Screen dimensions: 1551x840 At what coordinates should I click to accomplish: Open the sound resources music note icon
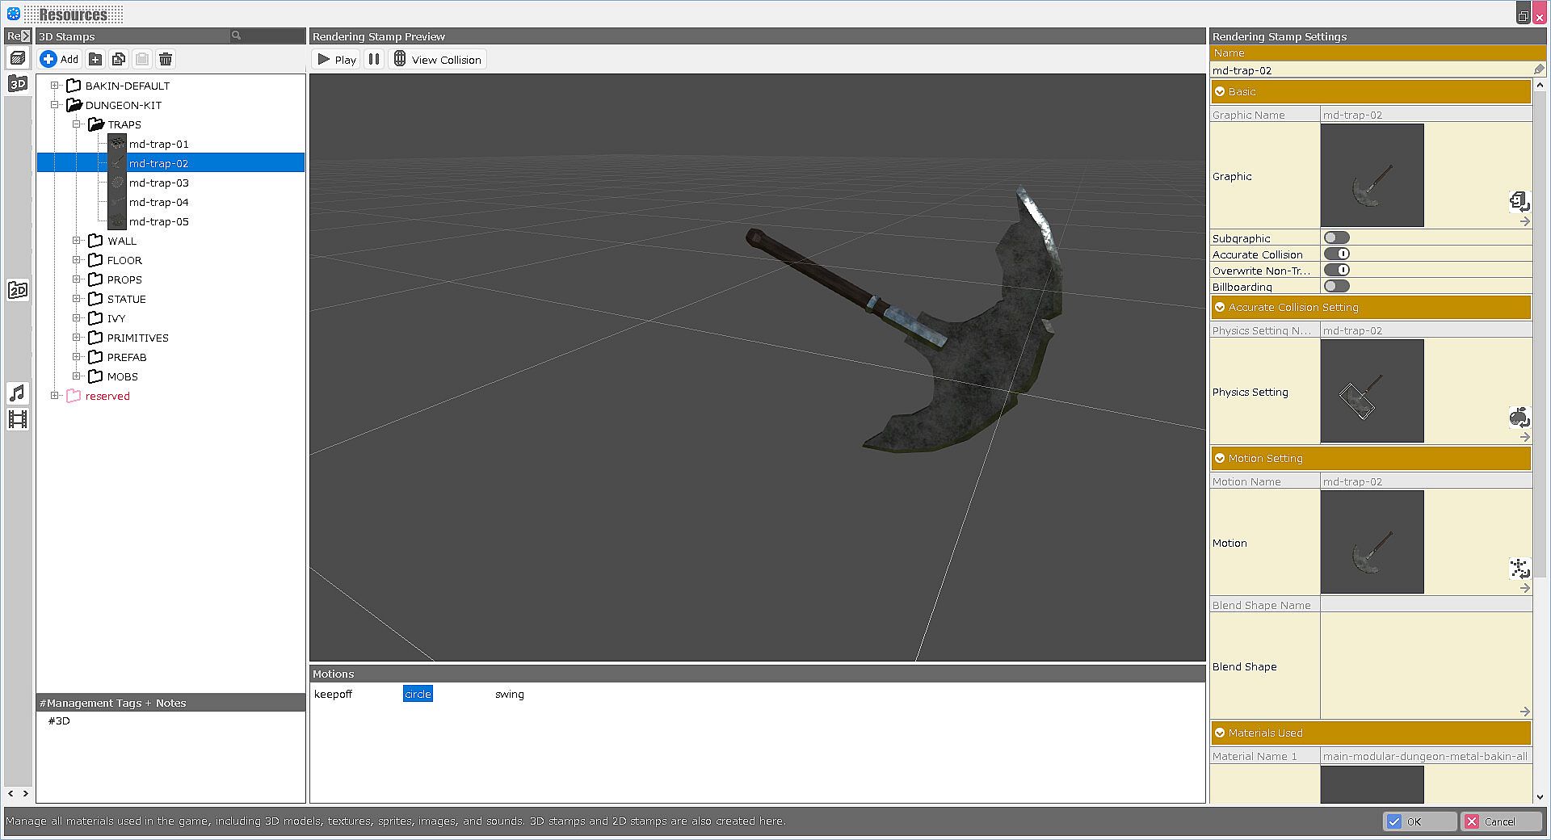point(18,393)
